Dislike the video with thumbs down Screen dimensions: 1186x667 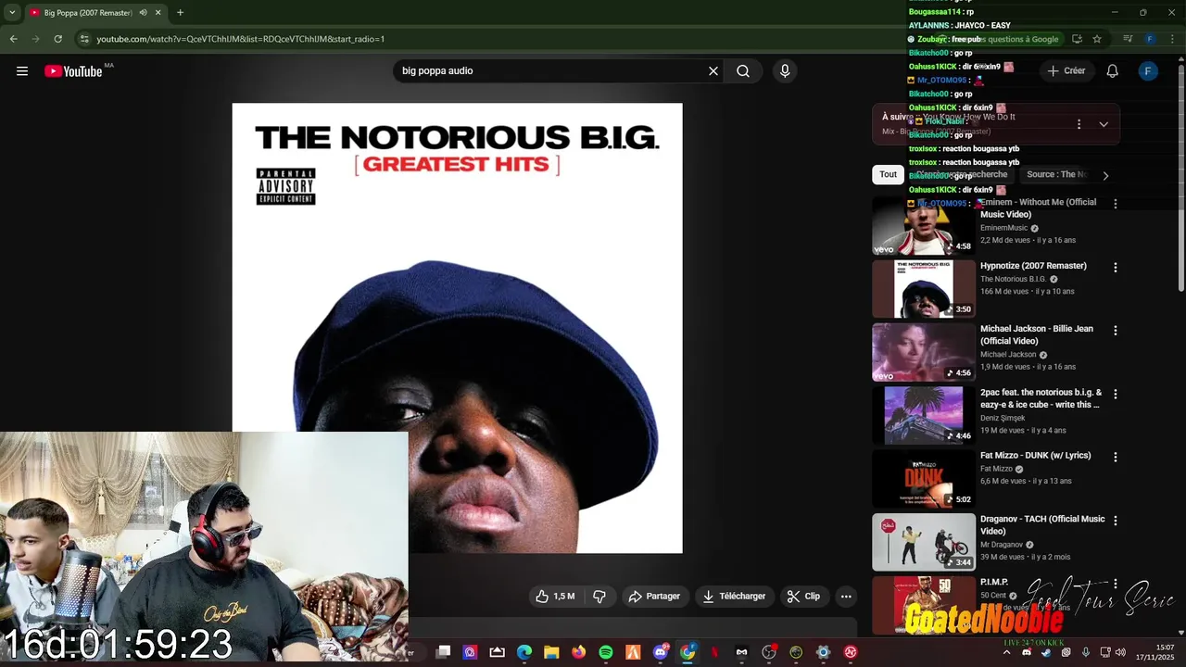(x=599, y=597)
